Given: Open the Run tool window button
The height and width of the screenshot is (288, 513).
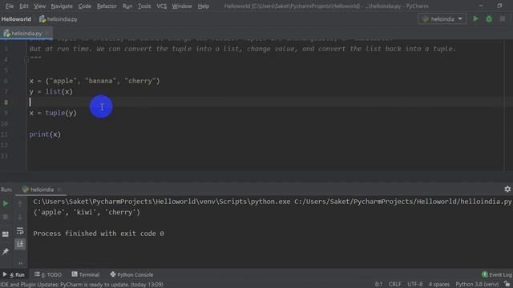Looking at the screenshot, I should [14, 274].
